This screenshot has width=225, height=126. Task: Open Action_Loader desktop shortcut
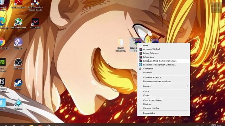(x=35, y=6)
